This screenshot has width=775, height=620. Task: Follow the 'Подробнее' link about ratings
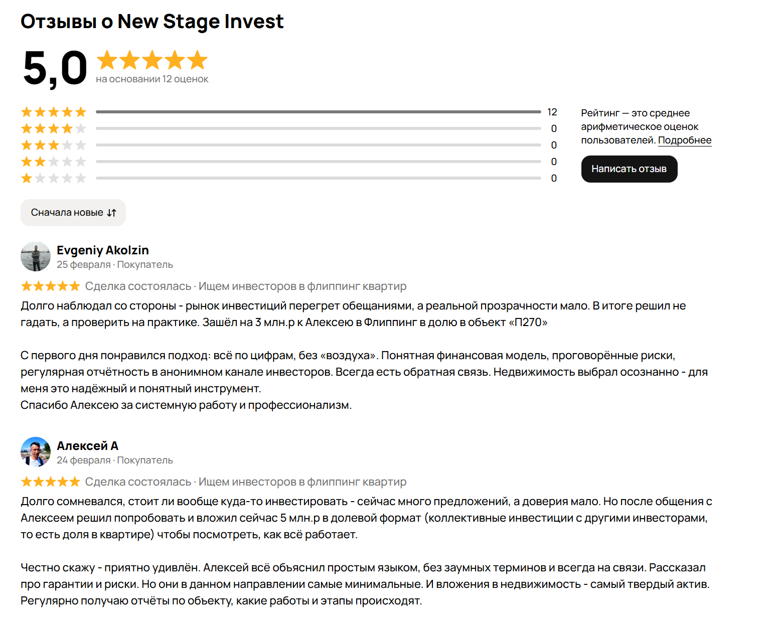pyautogui.click(x=685, y=140)
